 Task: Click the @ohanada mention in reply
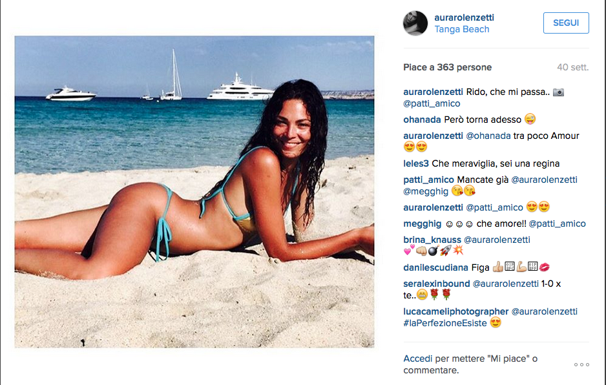click(488, 136)
